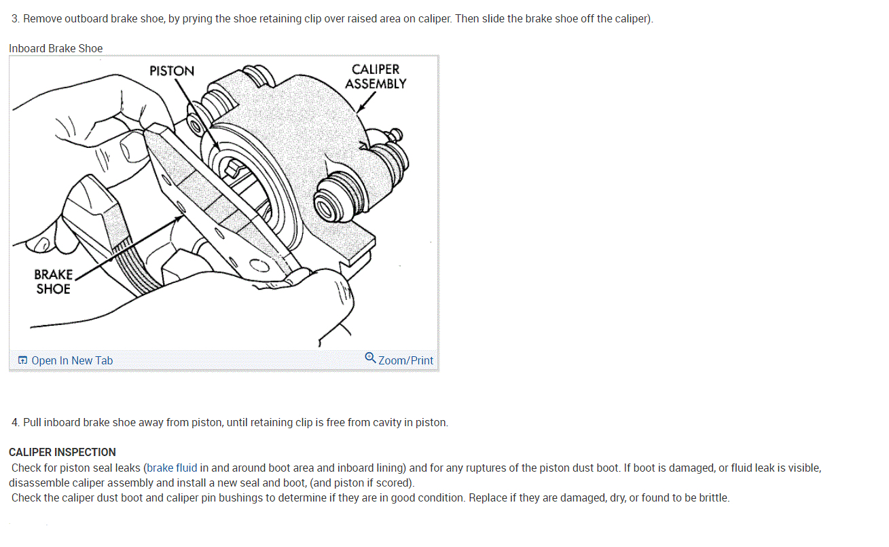The height and width of the screenshot is (547, 889).
Task: Click the arrow line from the PISTON label
Action: click(x=196, y=113)
